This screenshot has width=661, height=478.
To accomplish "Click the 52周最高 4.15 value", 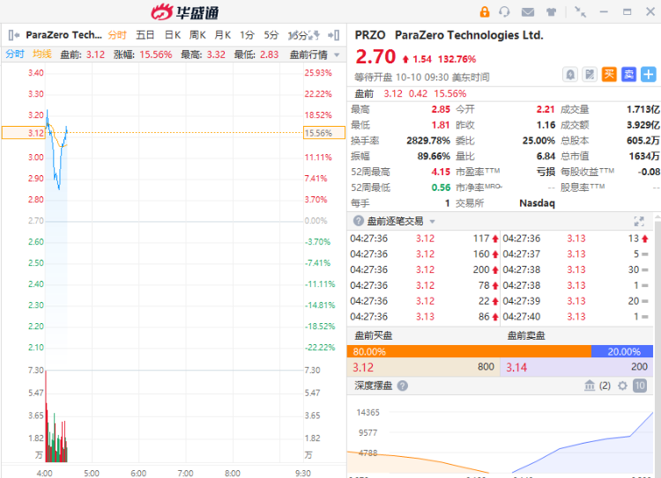I will (441, 172).
